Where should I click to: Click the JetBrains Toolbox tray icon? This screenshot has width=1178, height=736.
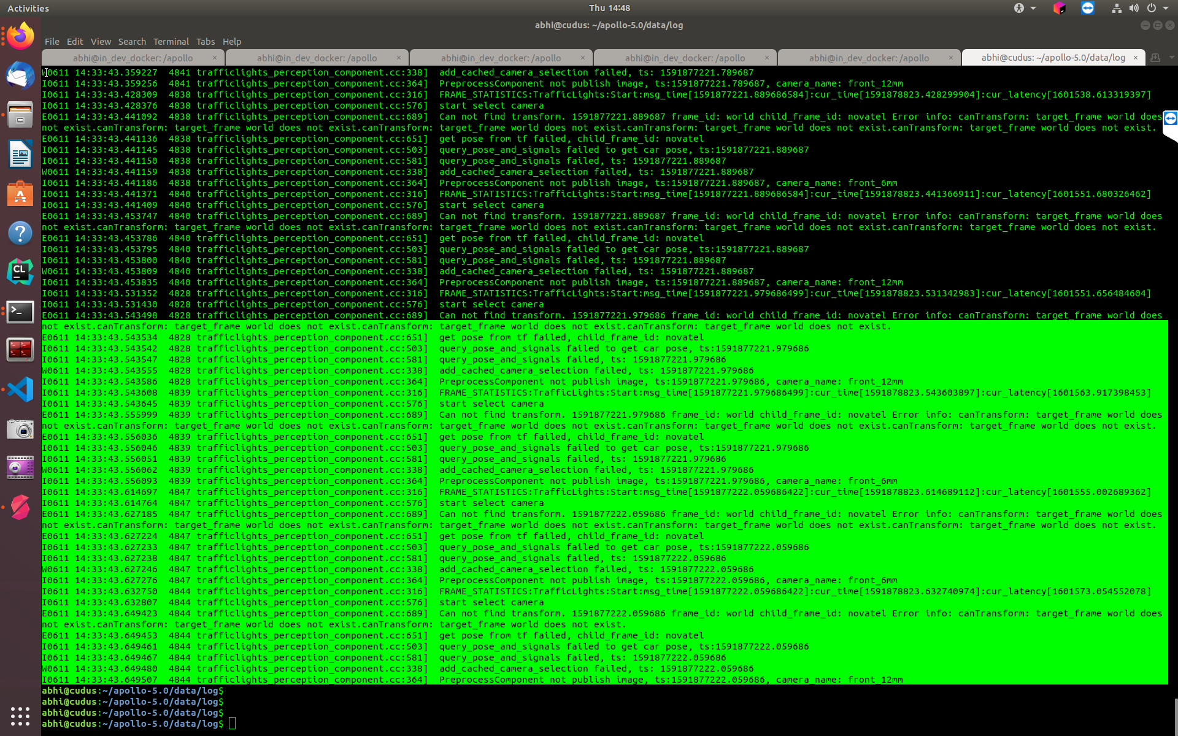coord(1060,8)
